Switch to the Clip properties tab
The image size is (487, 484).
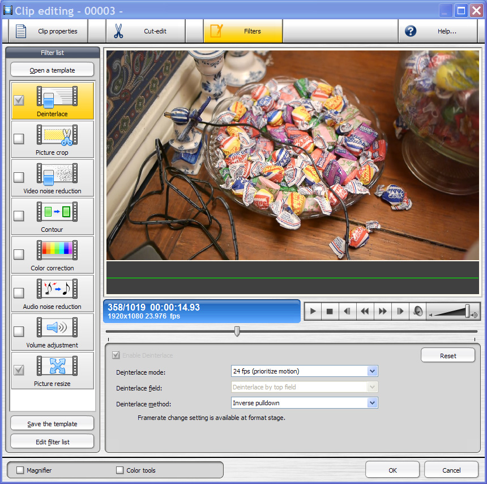pyautogui.click(x=49, y=31)
